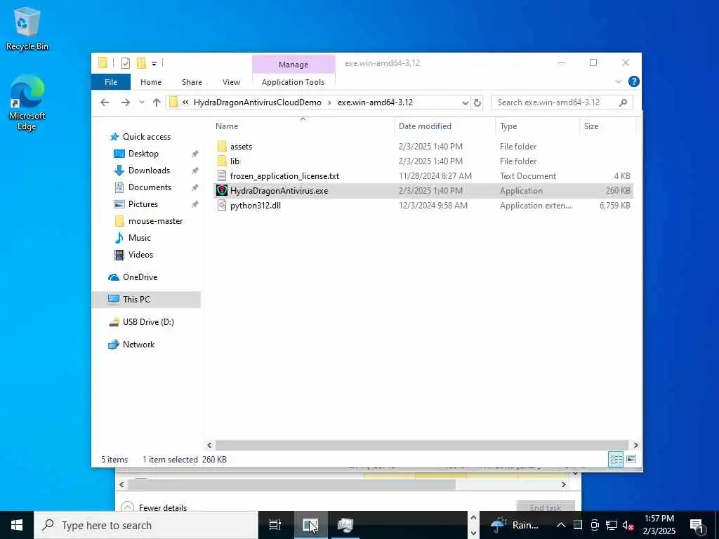Image resolution: width=719 pixels, height=539 pixels.
Task: Open the Rain weather taskbar widget
Action: (x=515, y=525)
